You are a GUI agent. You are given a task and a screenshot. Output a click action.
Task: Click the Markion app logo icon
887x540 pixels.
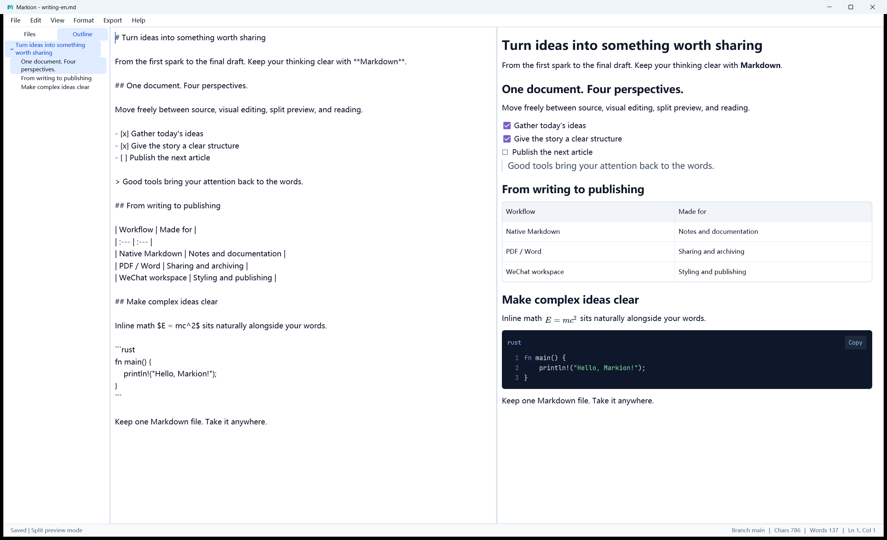point(10,7)
